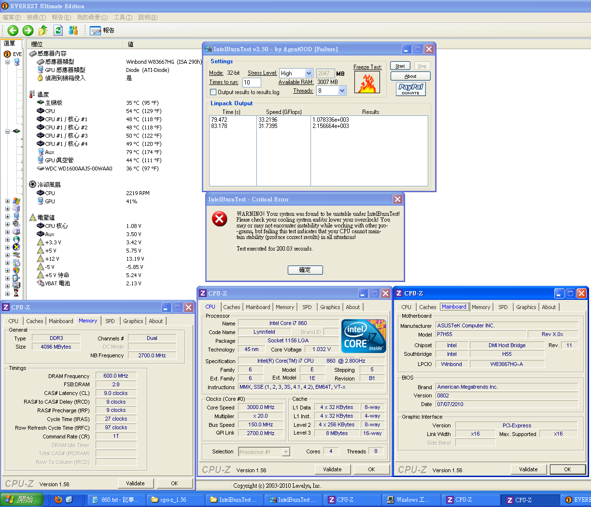Open the 檔案(F) menu

12,17
